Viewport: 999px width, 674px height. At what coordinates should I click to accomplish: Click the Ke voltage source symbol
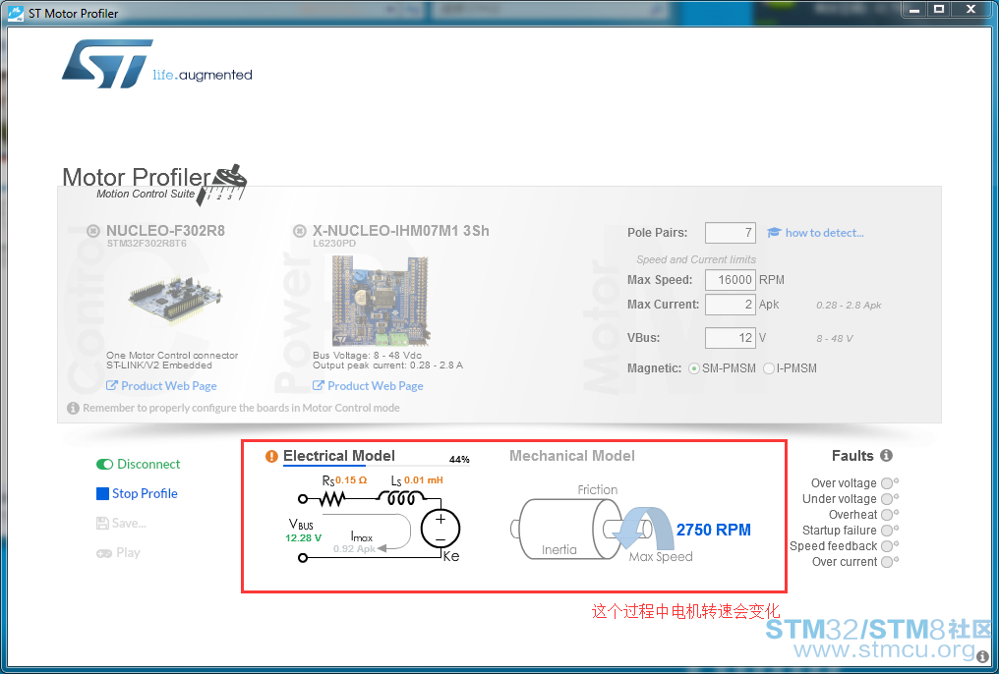click(441, 529)
